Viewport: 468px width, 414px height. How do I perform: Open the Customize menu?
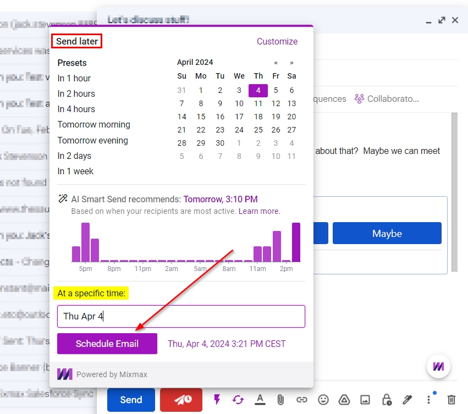pos(277,41)
